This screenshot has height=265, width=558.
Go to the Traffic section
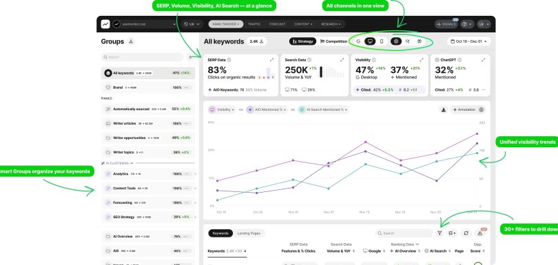coord(254,24)
